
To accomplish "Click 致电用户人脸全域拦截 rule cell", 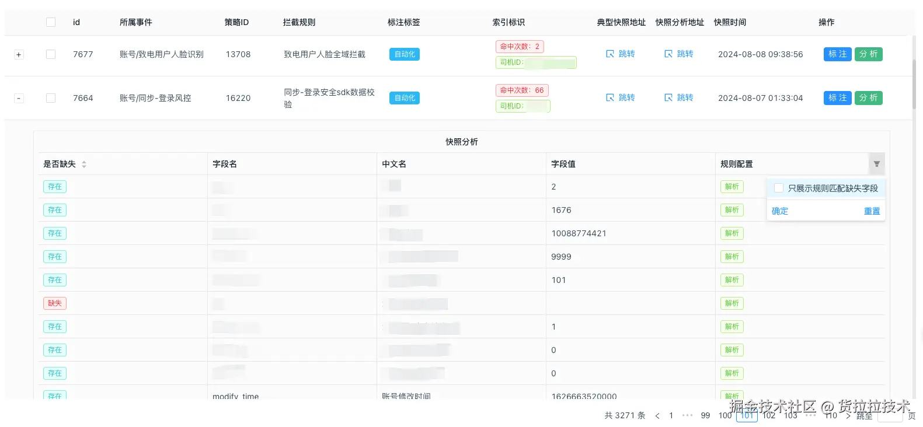I will pyautogui.click(x=325, y=54).
